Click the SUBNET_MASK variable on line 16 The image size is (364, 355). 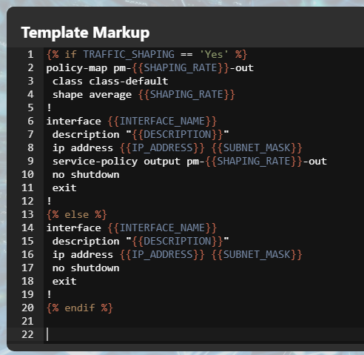pyautogui.click(x=257, y=255)
